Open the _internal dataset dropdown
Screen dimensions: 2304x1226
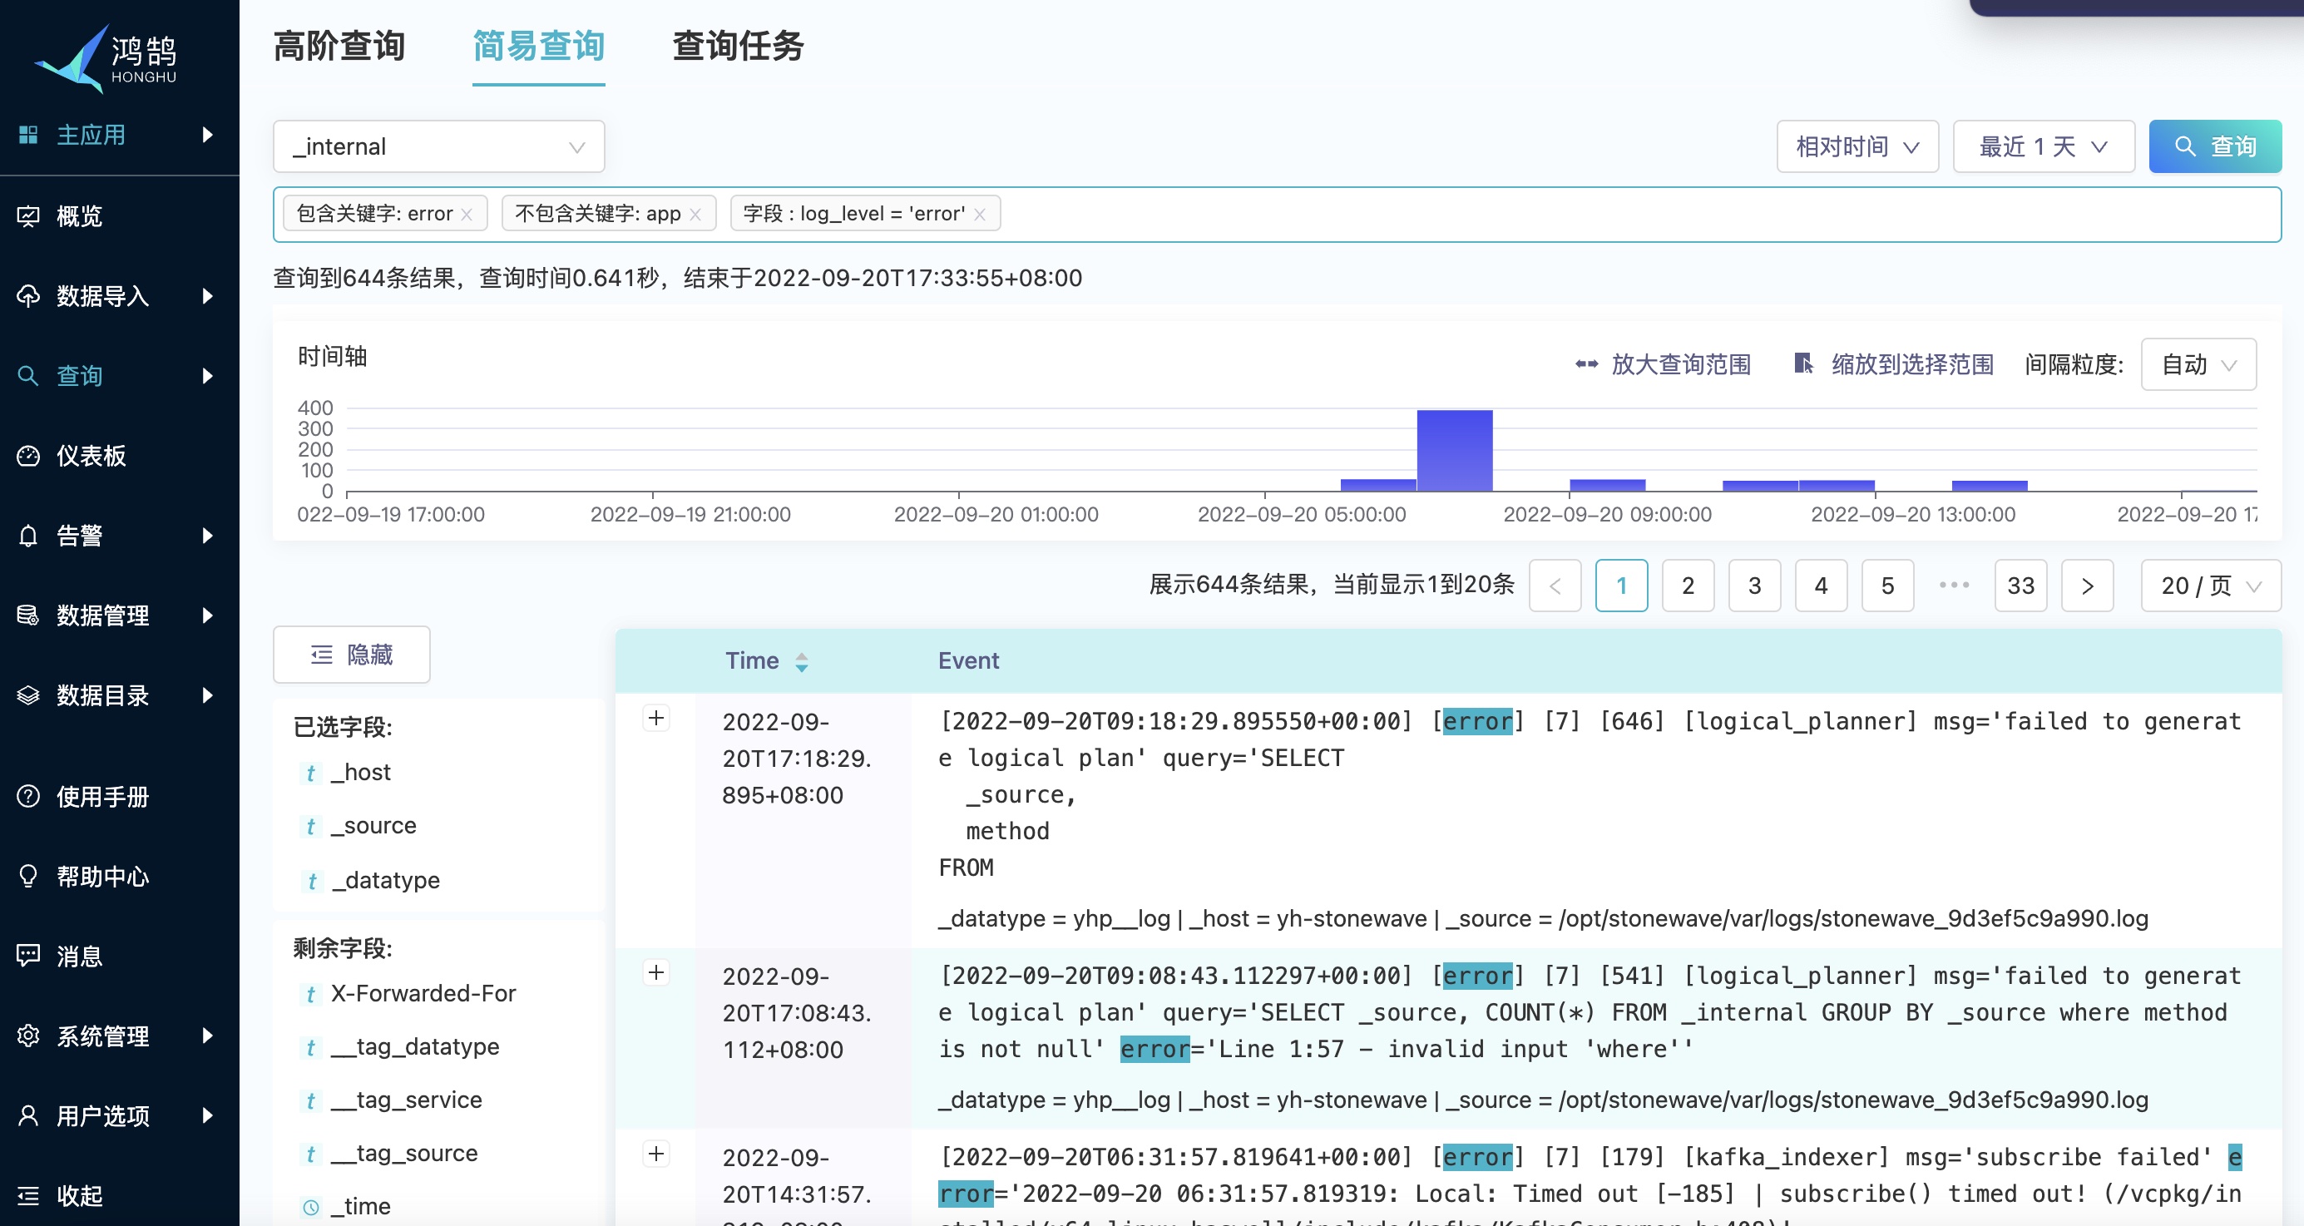[438, 146]
